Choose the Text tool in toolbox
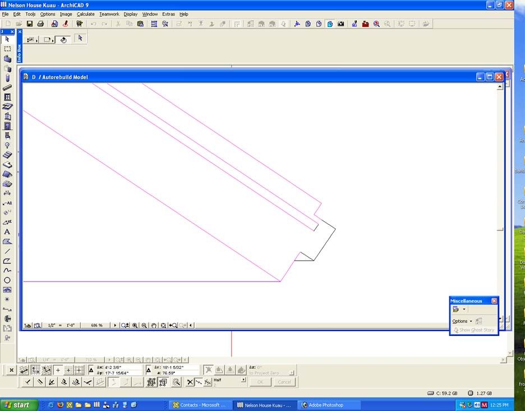Viewport: 525px width, 411px height. [x=7, y=232]
